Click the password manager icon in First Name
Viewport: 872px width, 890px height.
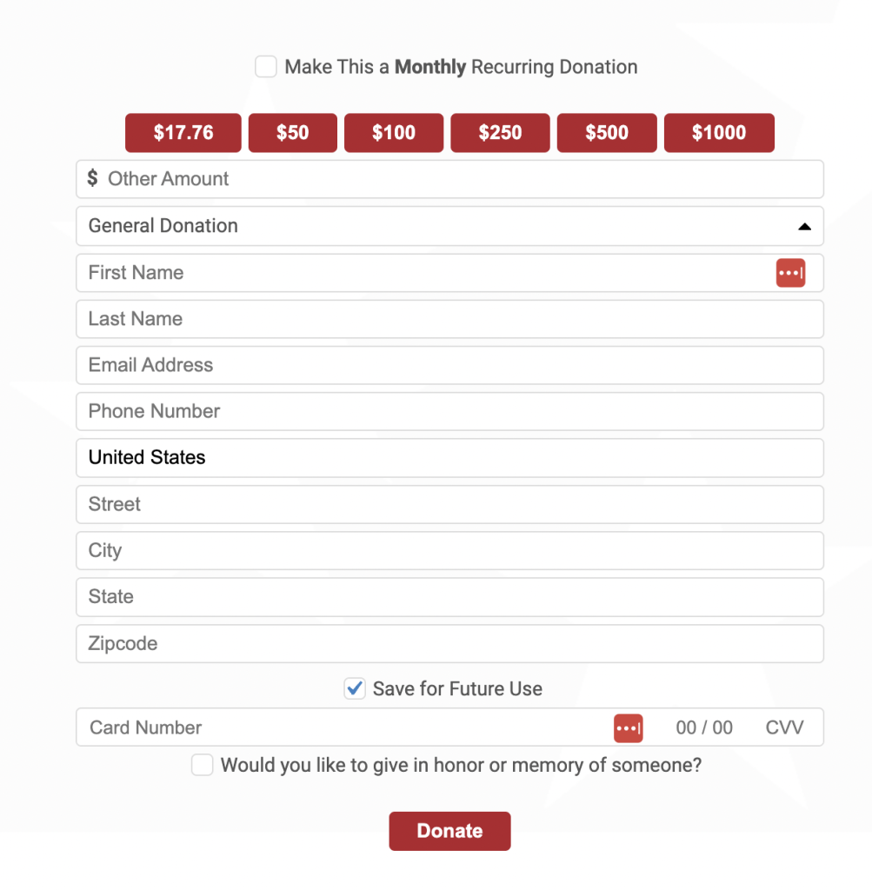point(790,273)
